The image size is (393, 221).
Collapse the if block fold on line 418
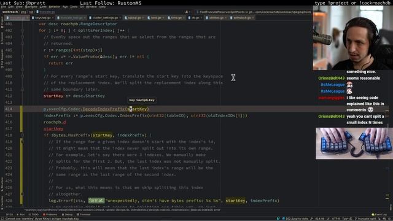(22, 135)
